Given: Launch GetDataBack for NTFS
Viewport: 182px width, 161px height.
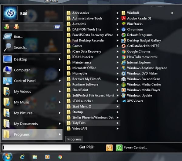Looking at the screenshot, I should [140, 46].
